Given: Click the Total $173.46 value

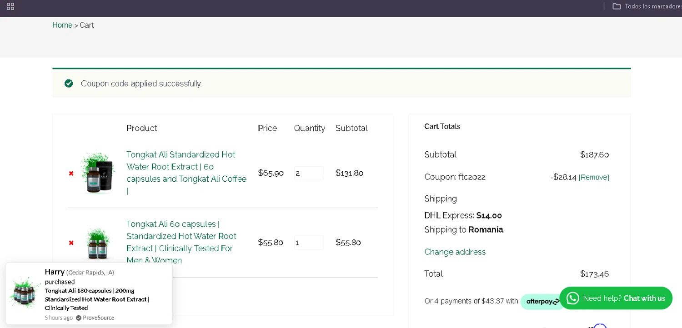Looking at the screenshot, I should pos(594,273).
